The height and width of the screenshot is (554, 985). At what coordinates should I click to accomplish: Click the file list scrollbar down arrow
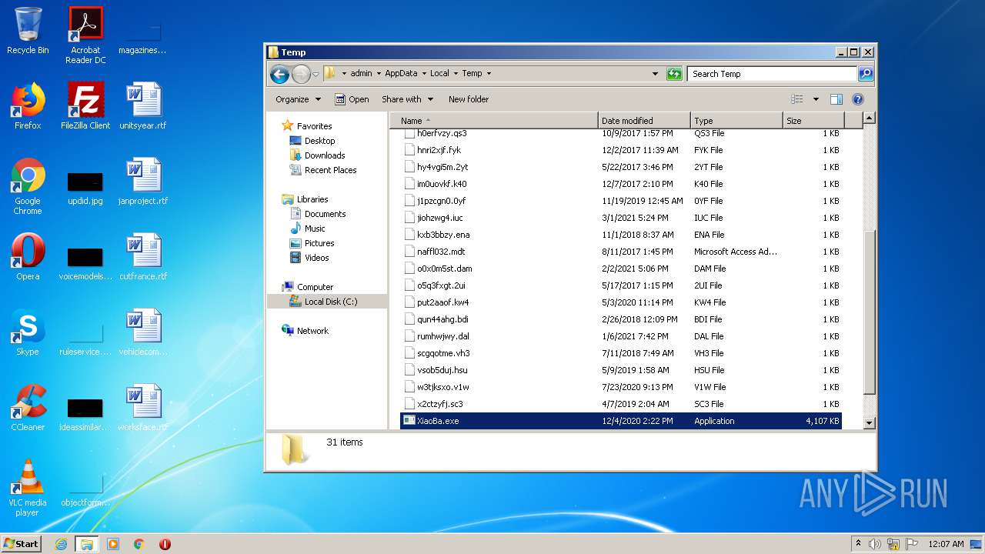coord(870,422)
